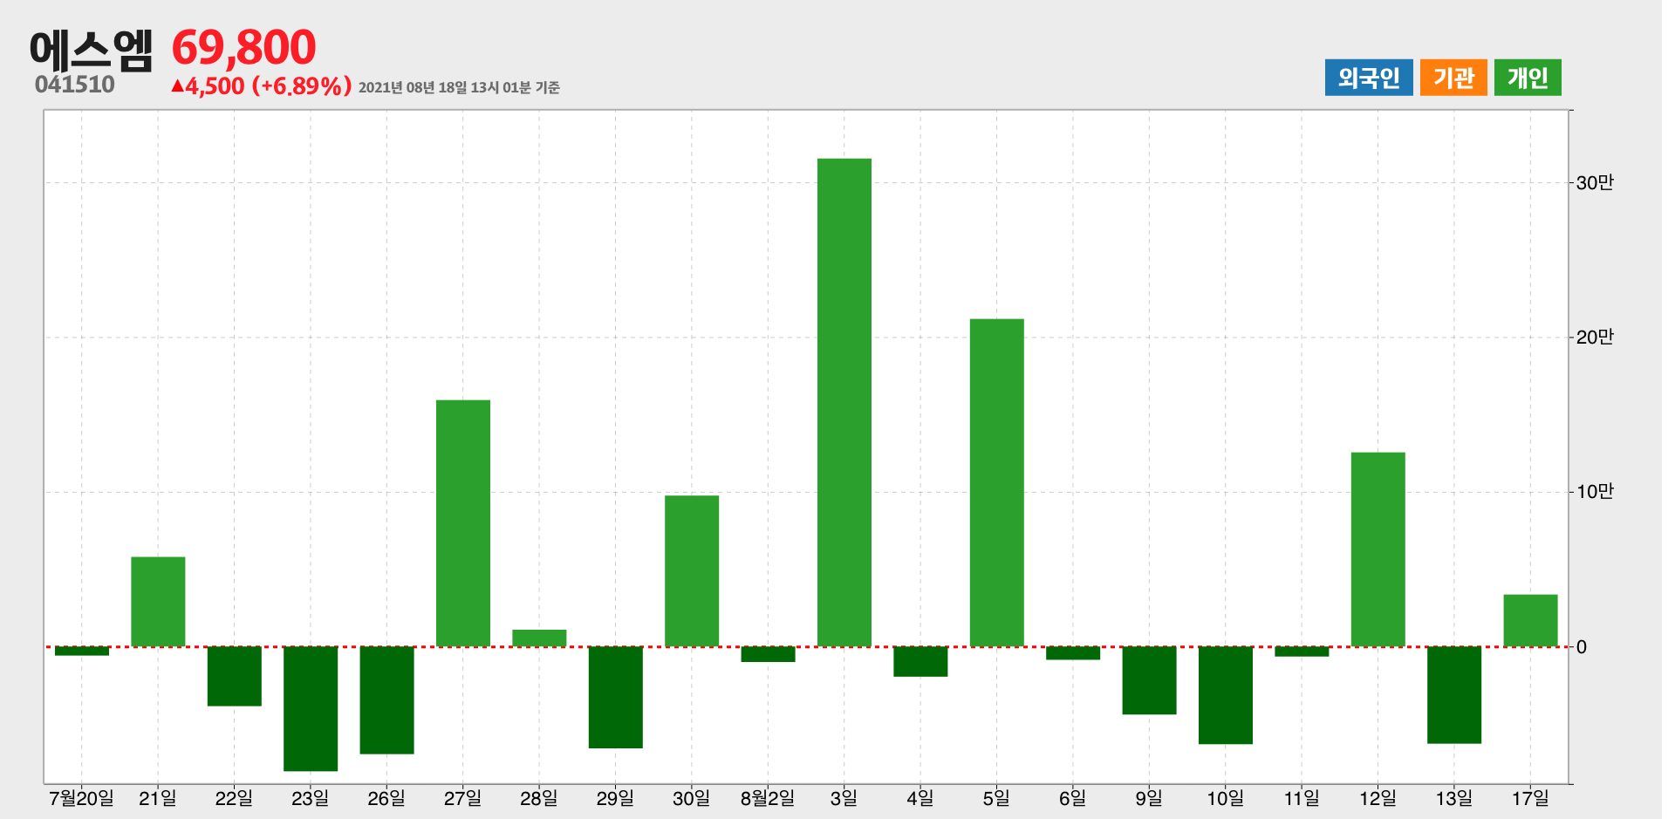Click the 30만 y-axis label
The image size is (1675, 819).
[x=1595, y=182]
